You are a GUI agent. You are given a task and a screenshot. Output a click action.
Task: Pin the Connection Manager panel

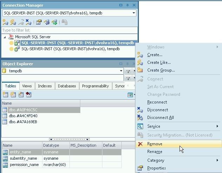[127, 5]
